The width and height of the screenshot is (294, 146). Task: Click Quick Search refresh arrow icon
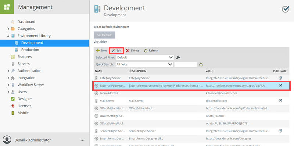pos(201,65)
